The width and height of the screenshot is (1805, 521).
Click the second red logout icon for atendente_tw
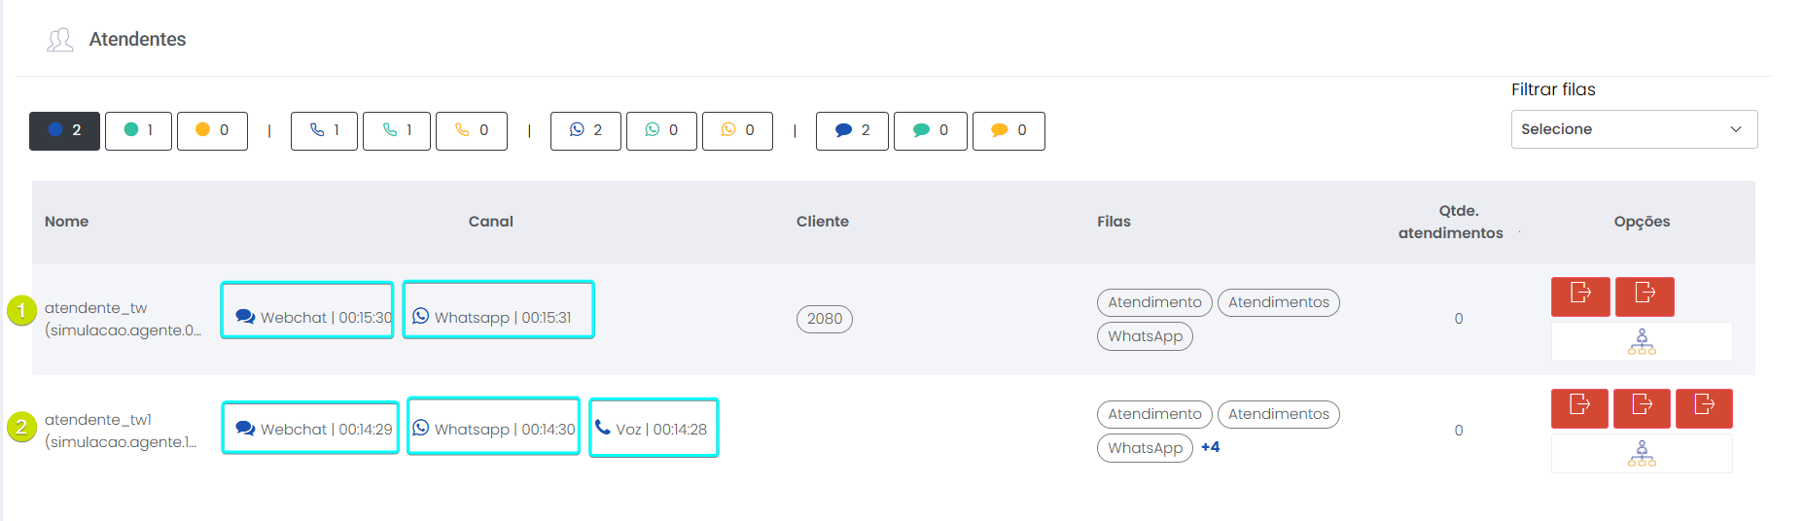tap(1645, 296)
